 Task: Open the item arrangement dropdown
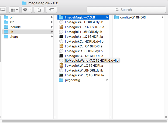tap(14, 10)
